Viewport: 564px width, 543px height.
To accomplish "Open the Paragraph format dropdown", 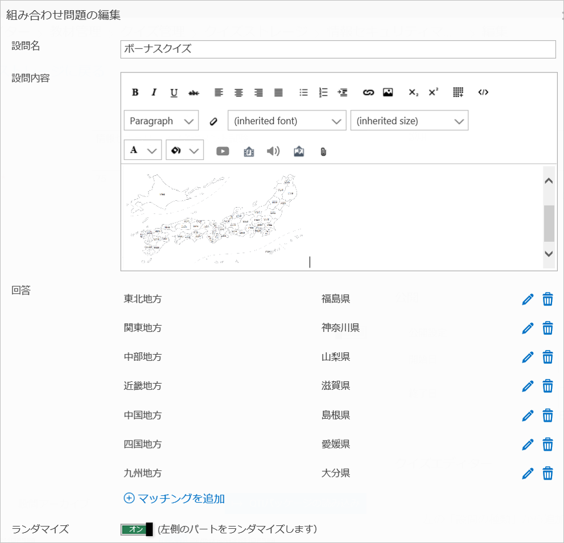I will 161,121.
